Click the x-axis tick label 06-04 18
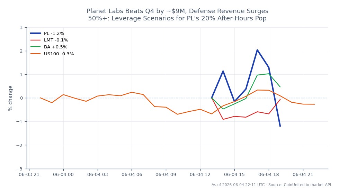This screenshot has height=195, width=339. (269, 175)
